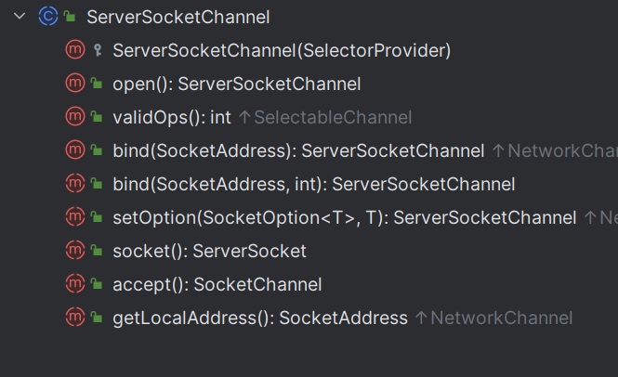Select validOps(): int method entry

(172, 118)
